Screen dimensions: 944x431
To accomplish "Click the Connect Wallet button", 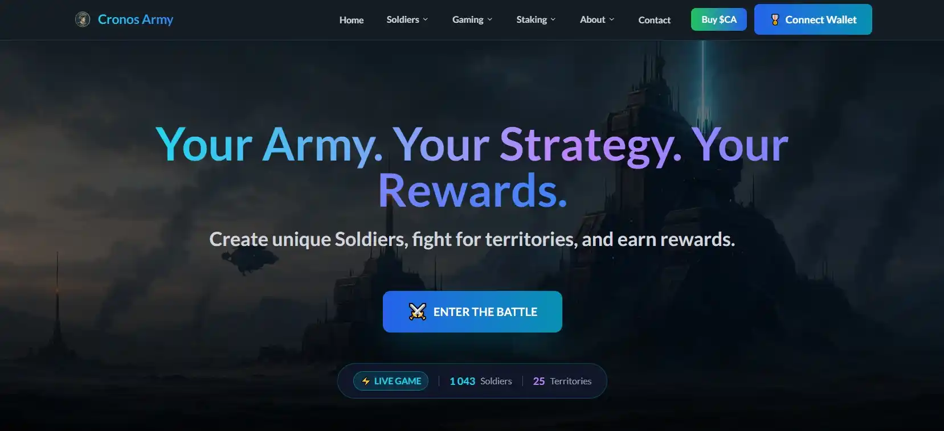I will (x=813, y=19).
